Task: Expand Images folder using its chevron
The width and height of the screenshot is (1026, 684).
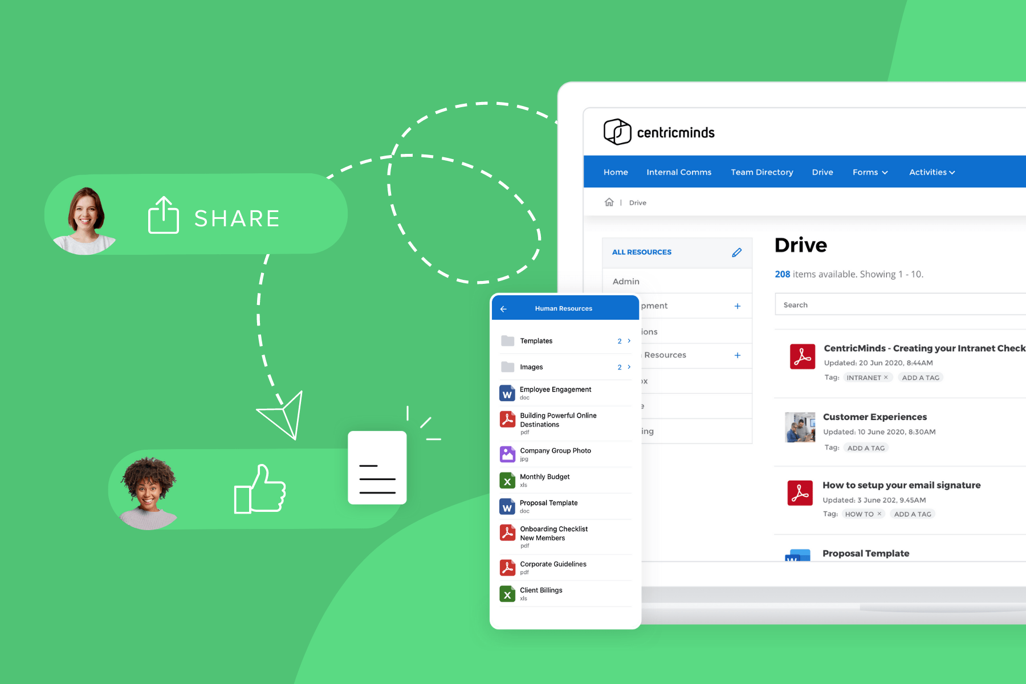Action: (x=629, y=367)
